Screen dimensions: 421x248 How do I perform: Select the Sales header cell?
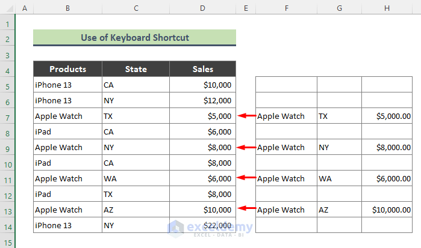202,69
